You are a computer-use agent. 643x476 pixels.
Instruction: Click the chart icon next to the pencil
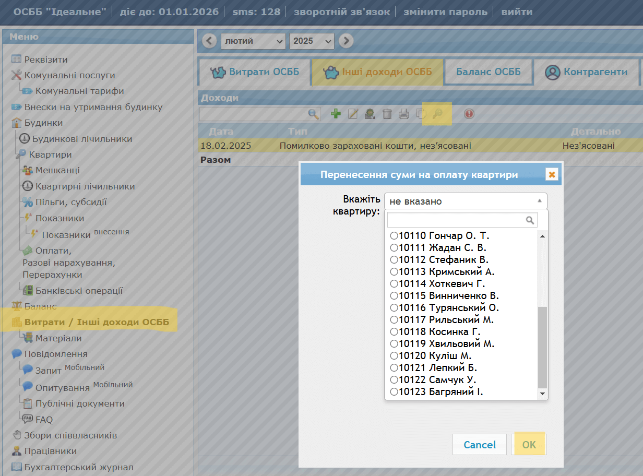click(x=370, y=113)
